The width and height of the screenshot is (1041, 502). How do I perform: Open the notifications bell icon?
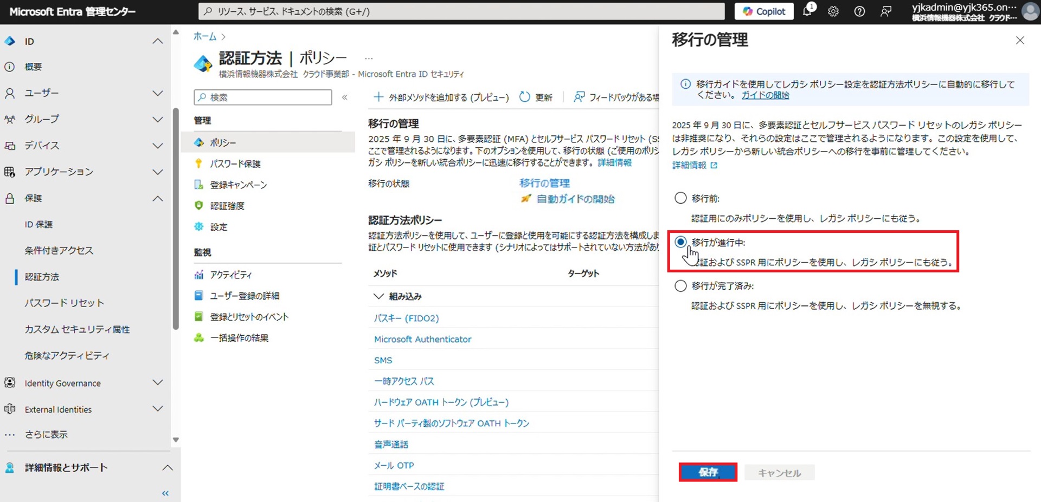[x=807, y=11]
